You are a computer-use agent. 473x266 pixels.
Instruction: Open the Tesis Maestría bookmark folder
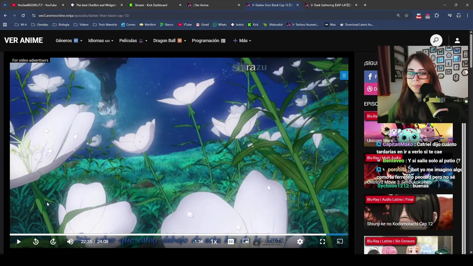point(105,25)
